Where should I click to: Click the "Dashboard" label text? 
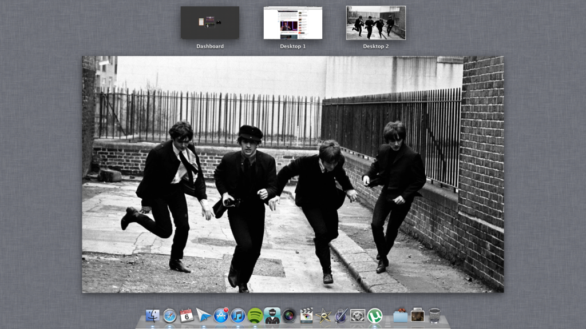click(x=210, y=46)
